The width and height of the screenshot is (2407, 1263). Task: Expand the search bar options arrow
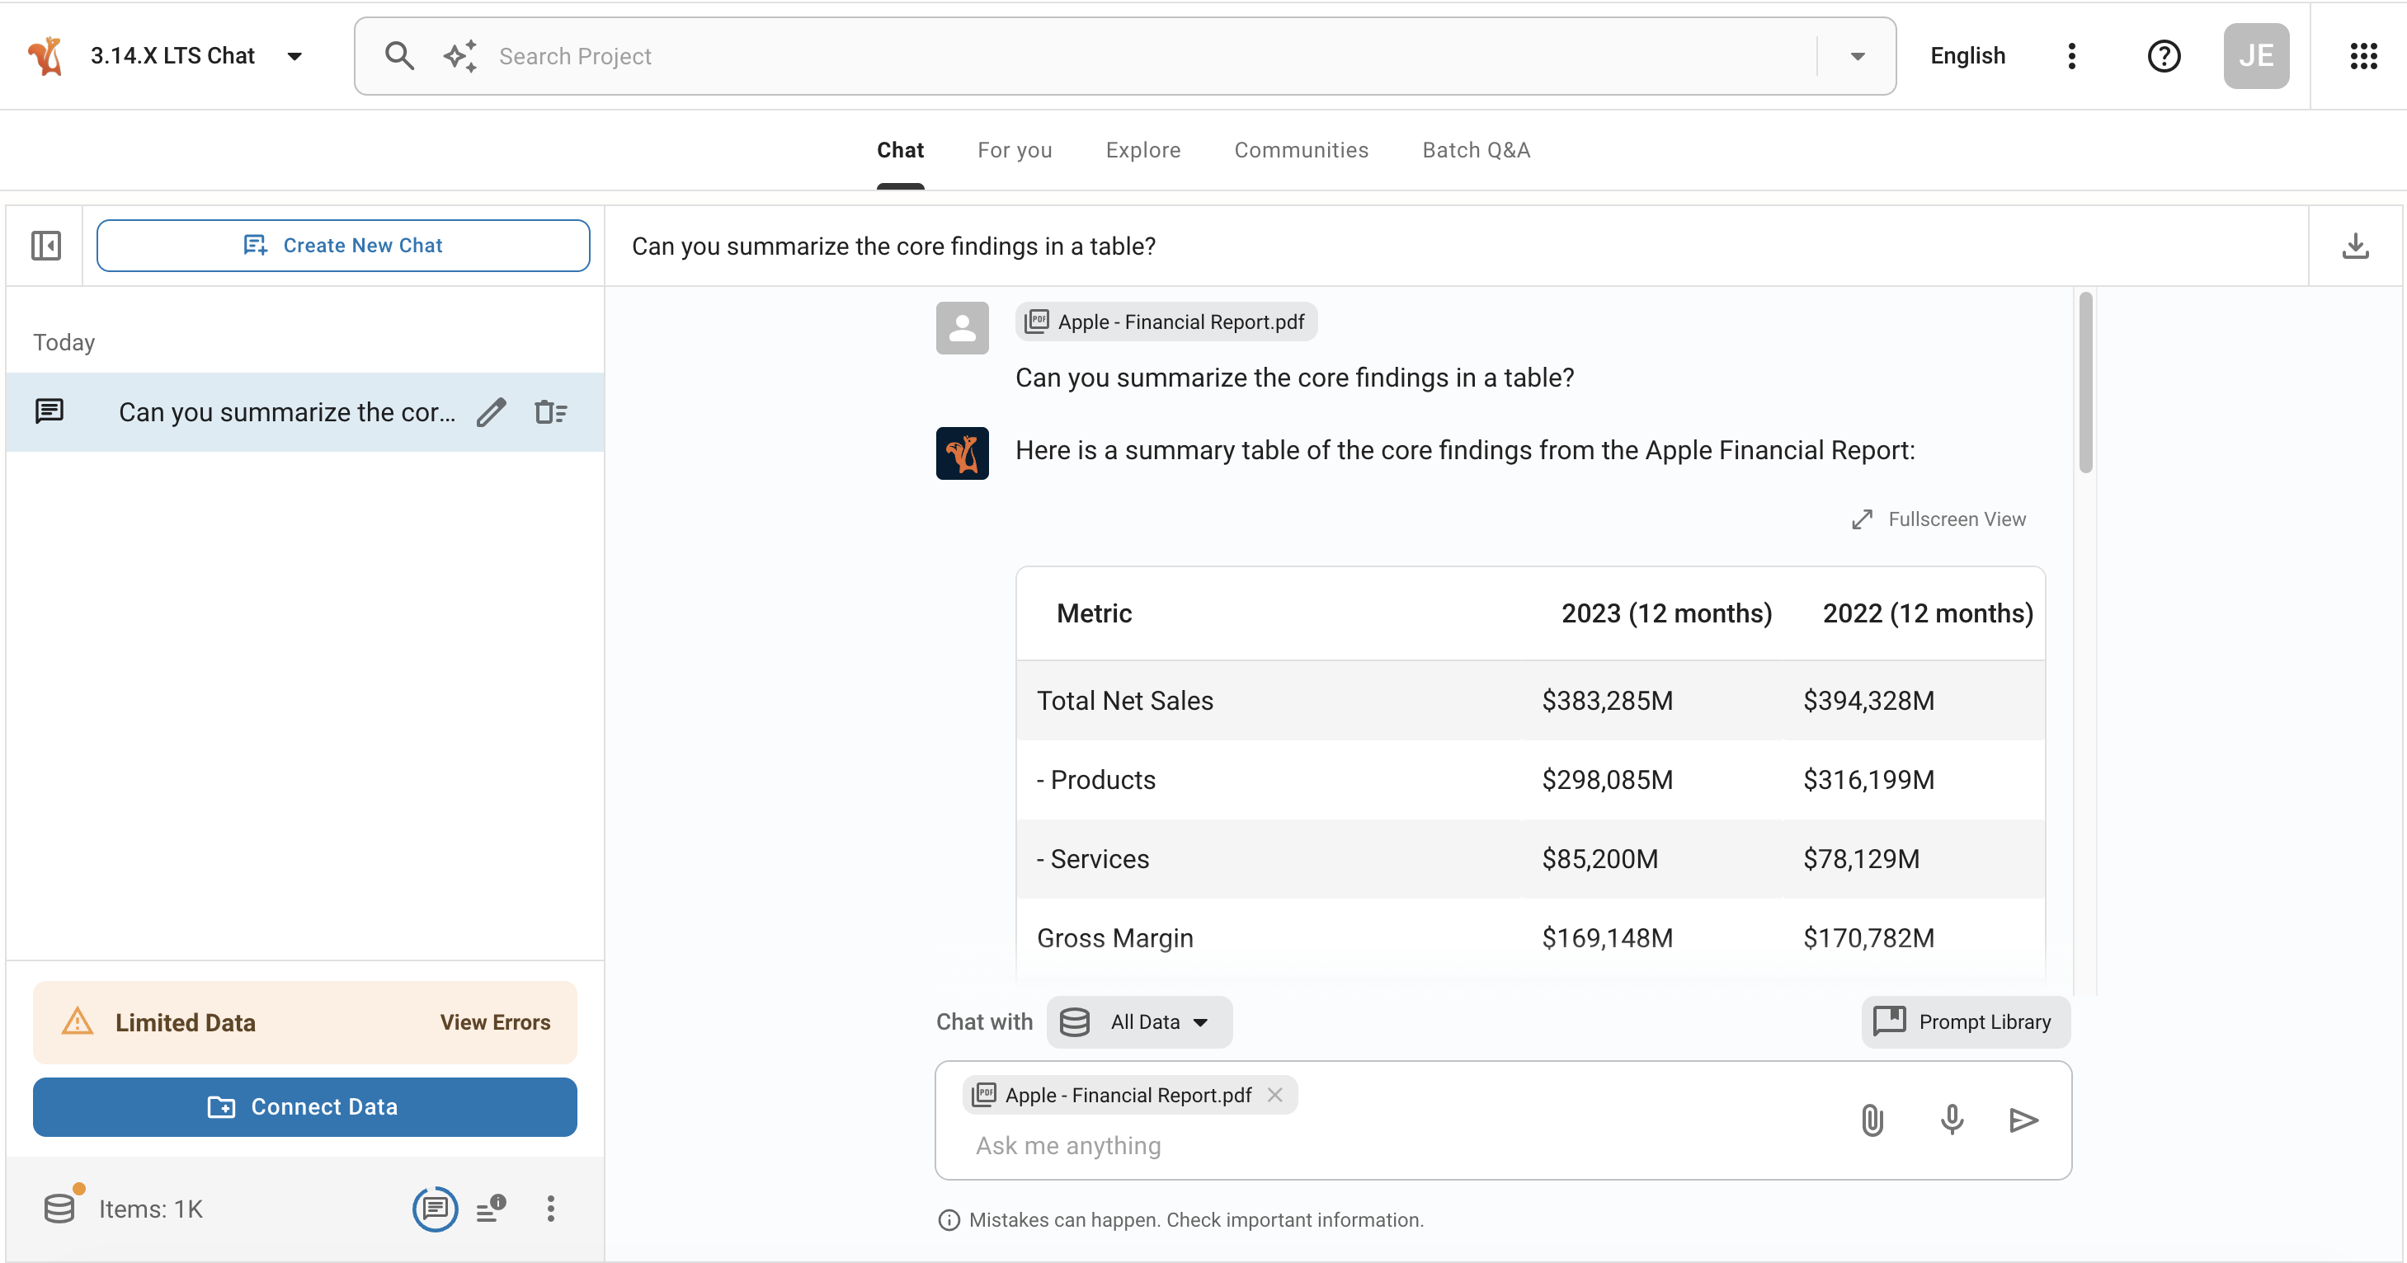tap(1858, 56)
